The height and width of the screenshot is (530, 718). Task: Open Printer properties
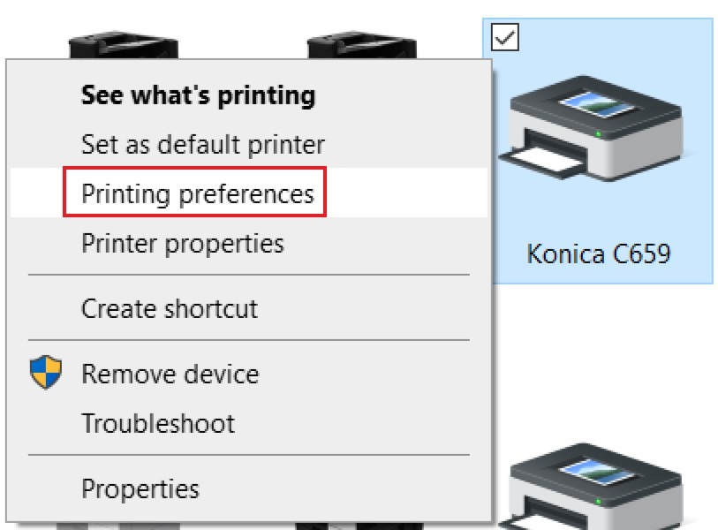pos(182,243)
